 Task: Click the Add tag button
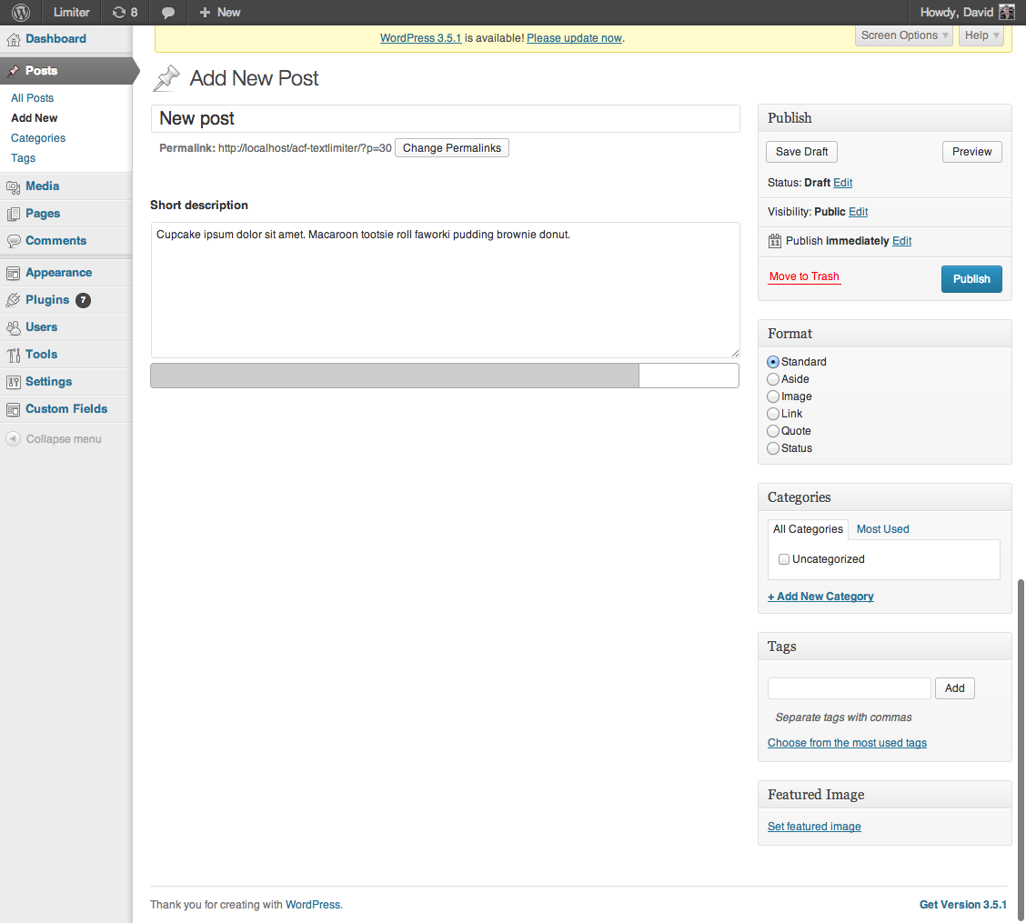[955, 688]
